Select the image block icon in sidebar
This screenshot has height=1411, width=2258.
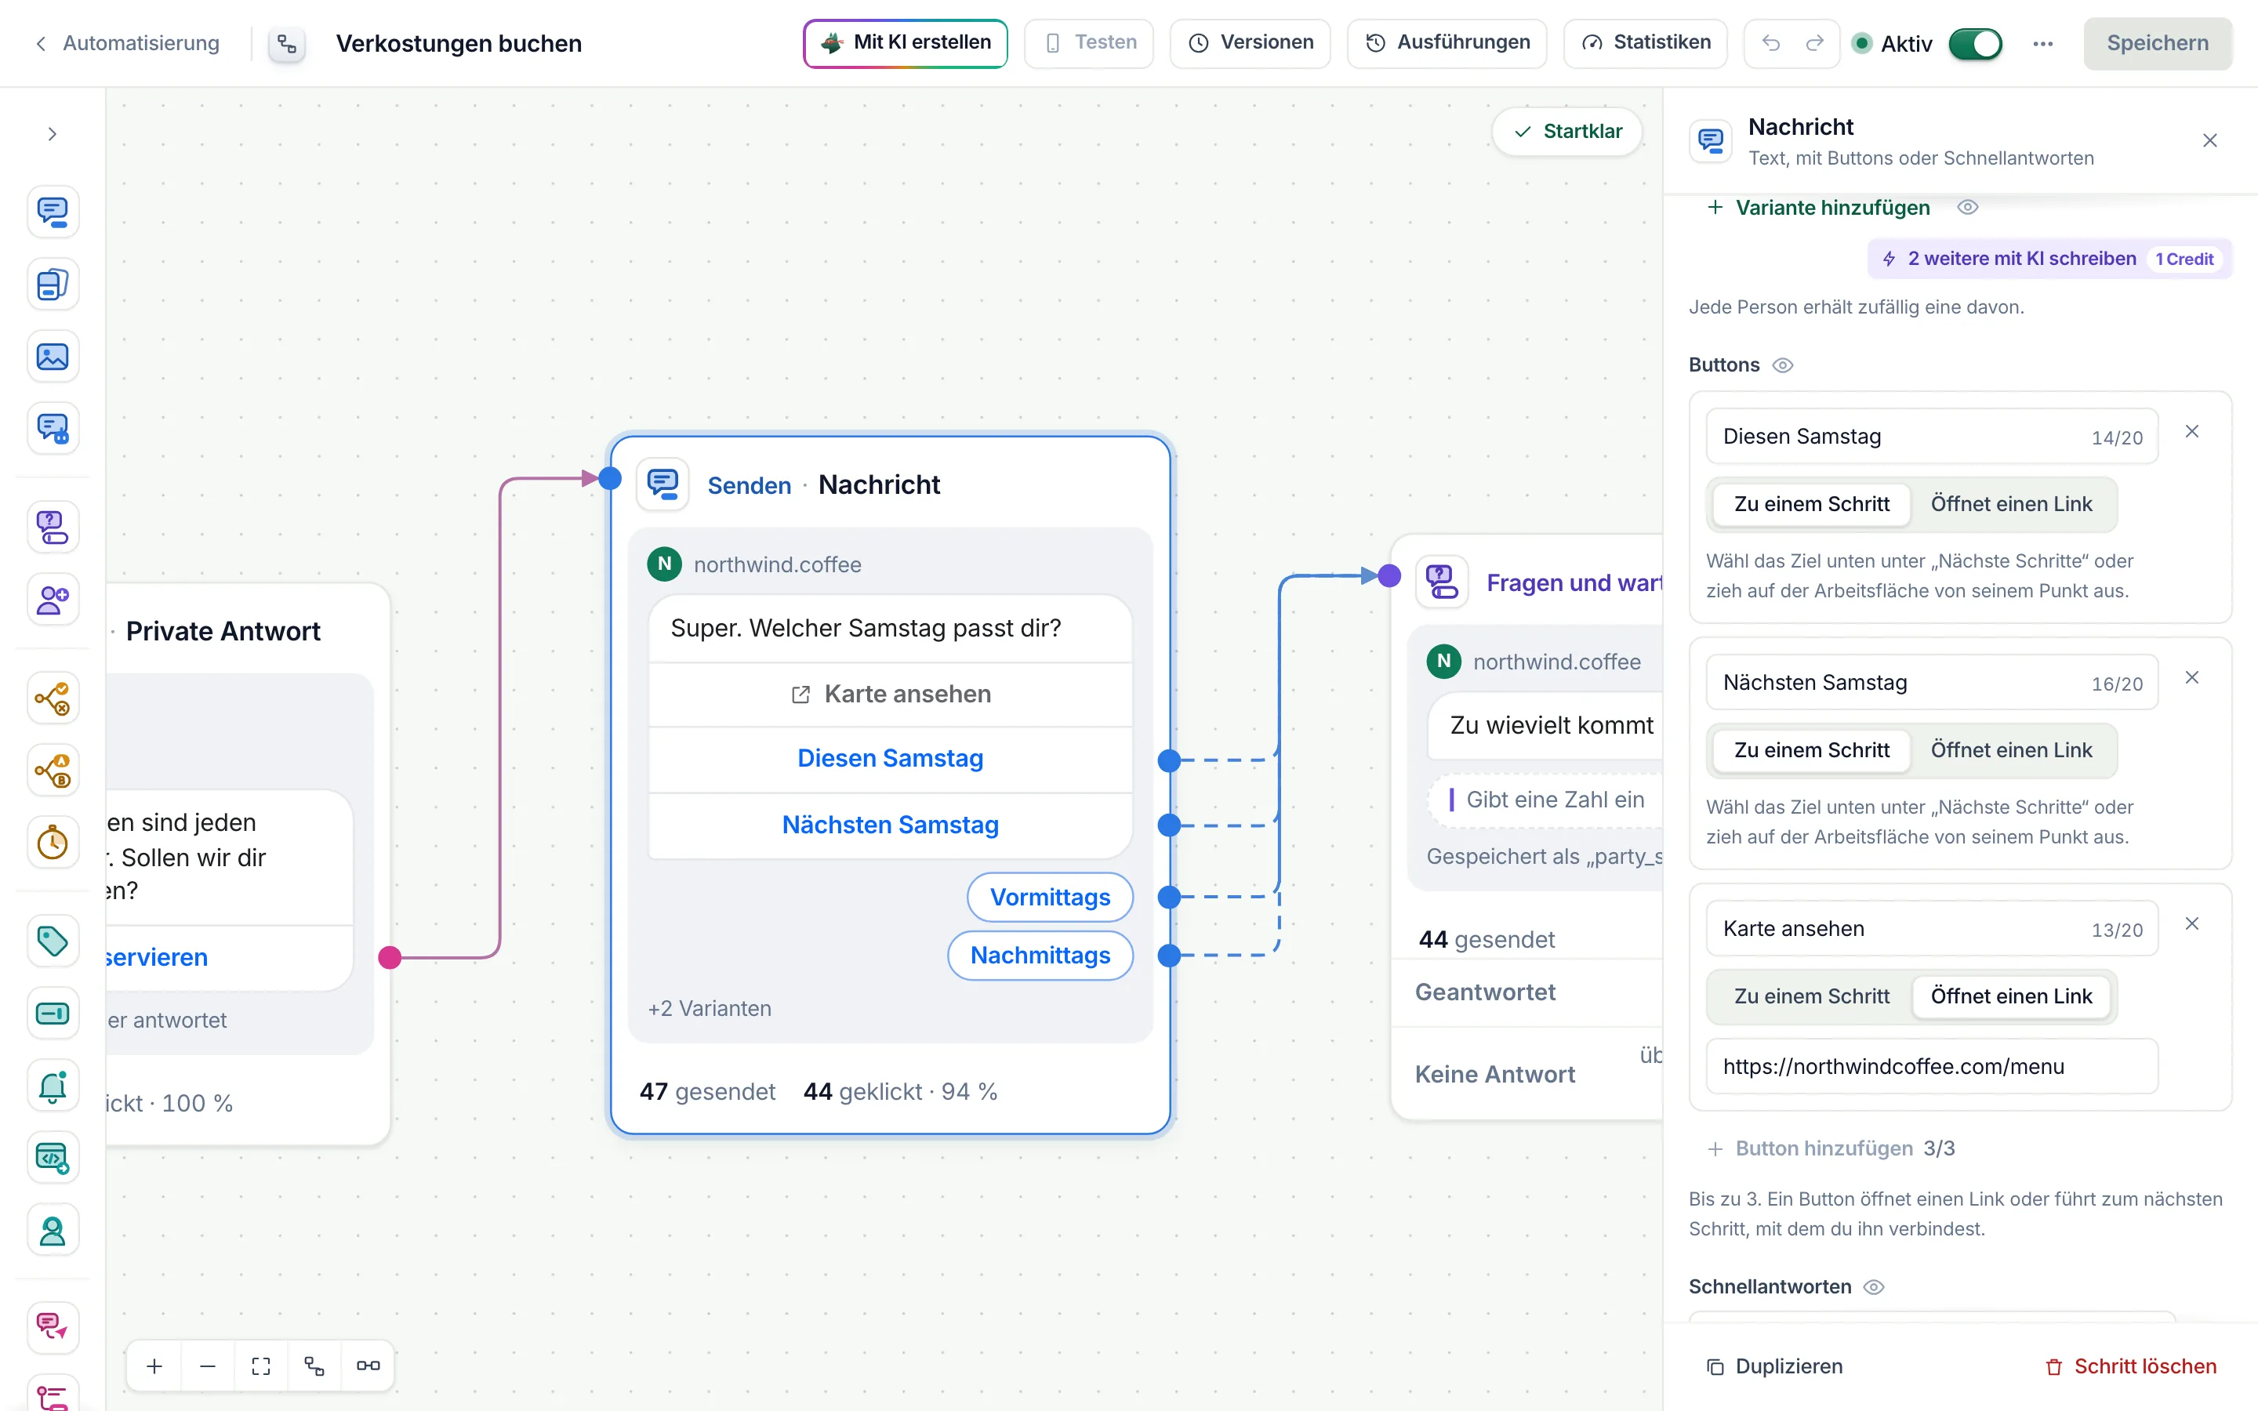(53, 357)
